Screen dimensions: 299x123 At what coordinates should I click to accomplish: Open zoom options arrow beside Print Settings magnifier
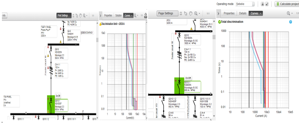(x=87, y=15)
